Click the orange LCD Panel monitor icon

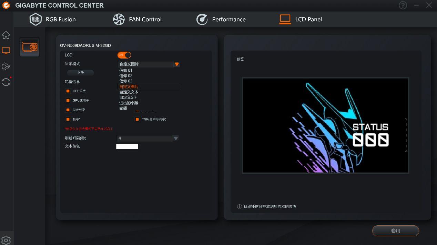coord(285,19)
